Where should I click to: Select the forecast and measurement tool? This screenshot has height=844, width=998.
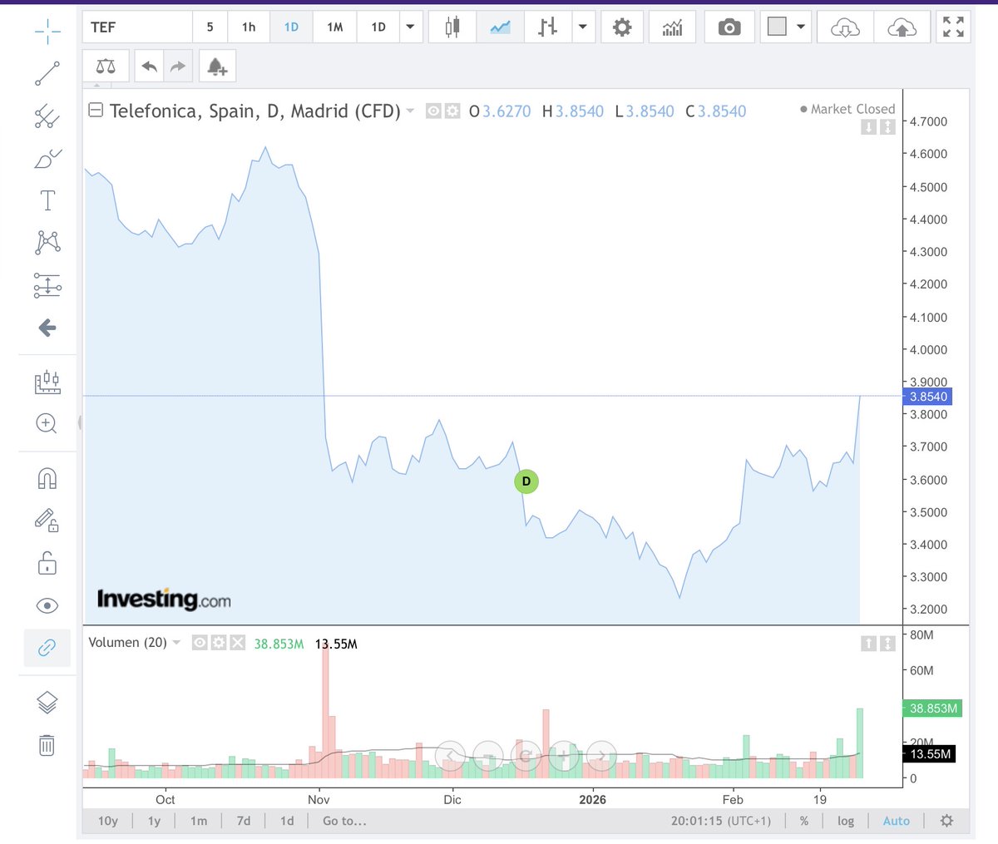point(47,285)
